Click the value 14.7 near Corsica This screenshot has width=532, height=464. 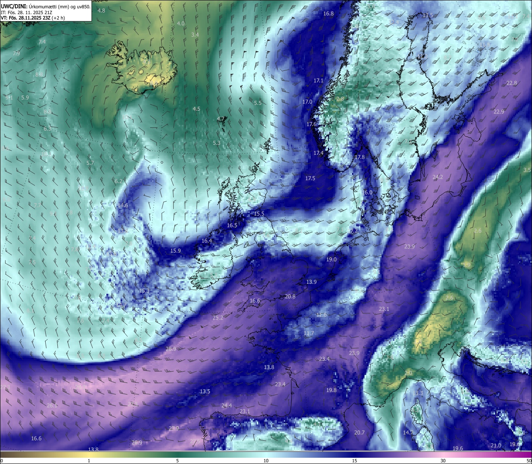[x=408, y=433]
